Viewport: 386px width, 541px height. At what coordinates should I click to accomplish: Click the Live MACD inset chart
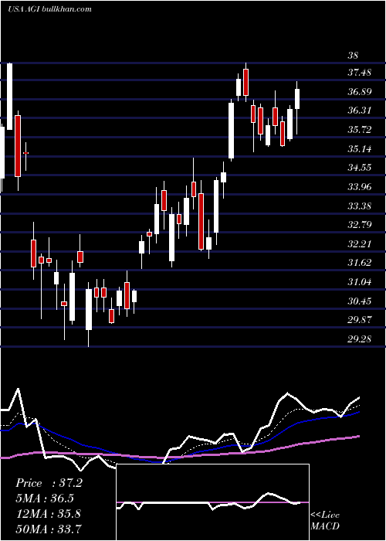coord(212,502)
